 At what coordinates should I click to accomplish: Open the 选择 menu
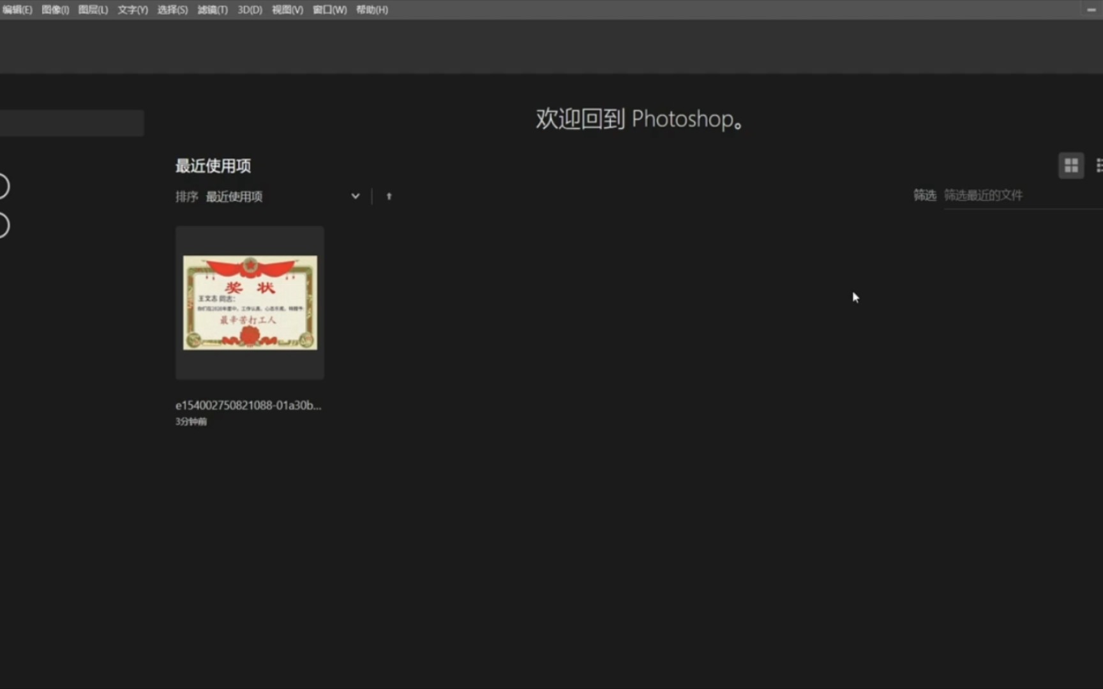171,10
